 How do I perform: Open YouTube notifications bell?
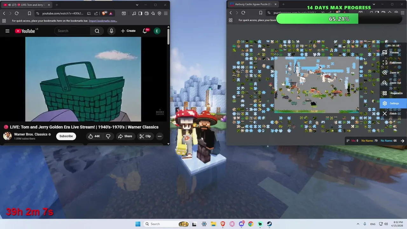145,31
